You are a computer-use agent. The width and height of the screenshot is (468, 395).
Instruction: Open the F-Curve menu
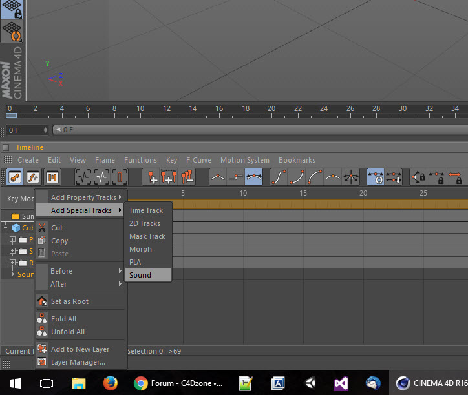[x=198, y=160]
